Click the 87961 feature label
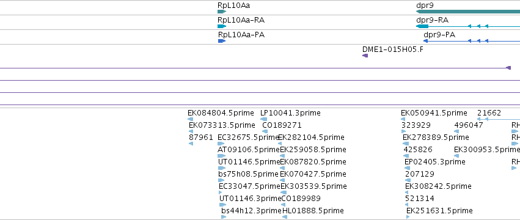This screenshot has width=520, height=220. [x=201, y=137]
